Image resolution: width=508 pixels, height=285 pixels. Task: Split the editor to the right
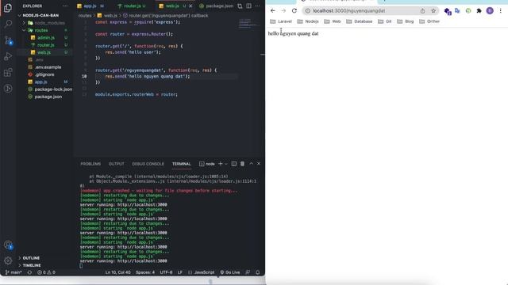click(x=248, y=6)
